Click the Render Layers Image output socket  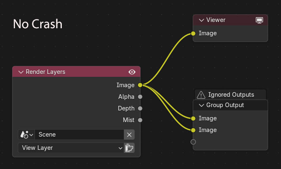point(140,85)
